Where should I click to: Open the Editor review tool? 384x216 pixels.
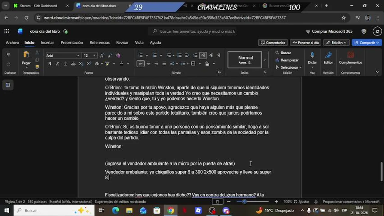pyautogui.click(x=328, y=58)
